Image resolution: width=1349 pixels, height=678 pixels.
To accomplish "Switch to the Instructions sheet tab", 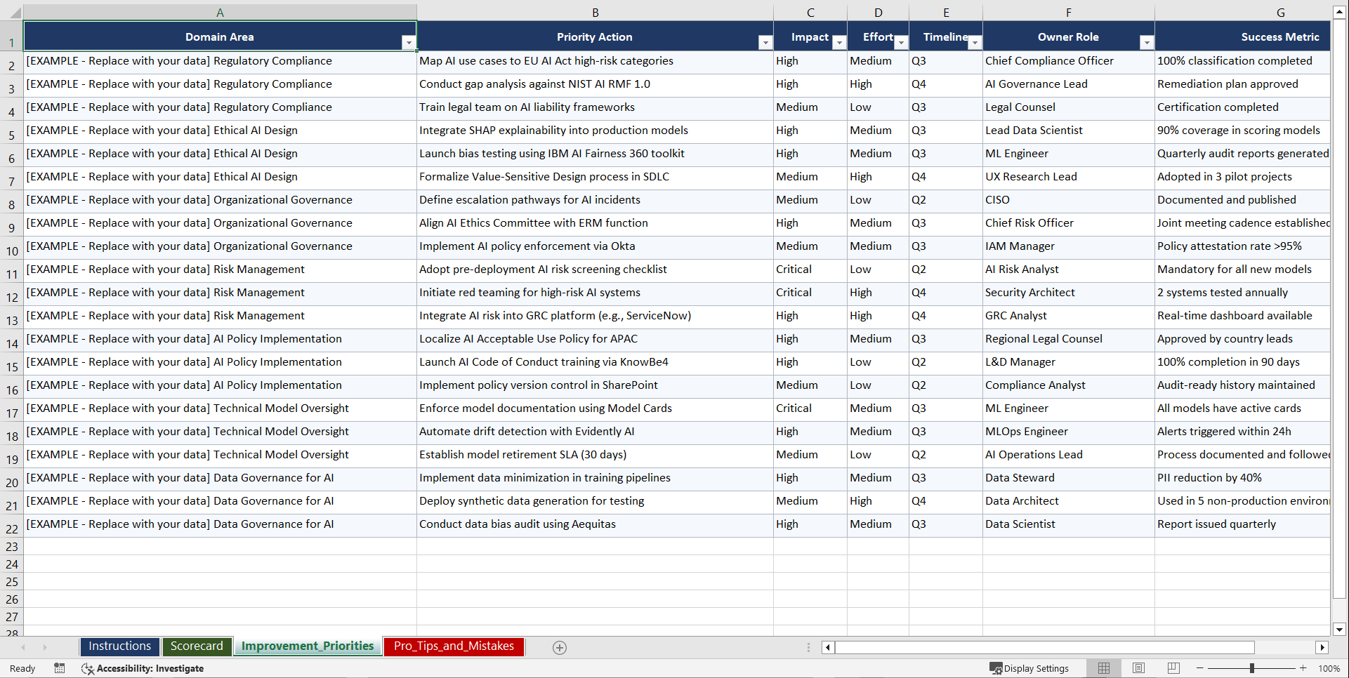I will coord(119,646).
